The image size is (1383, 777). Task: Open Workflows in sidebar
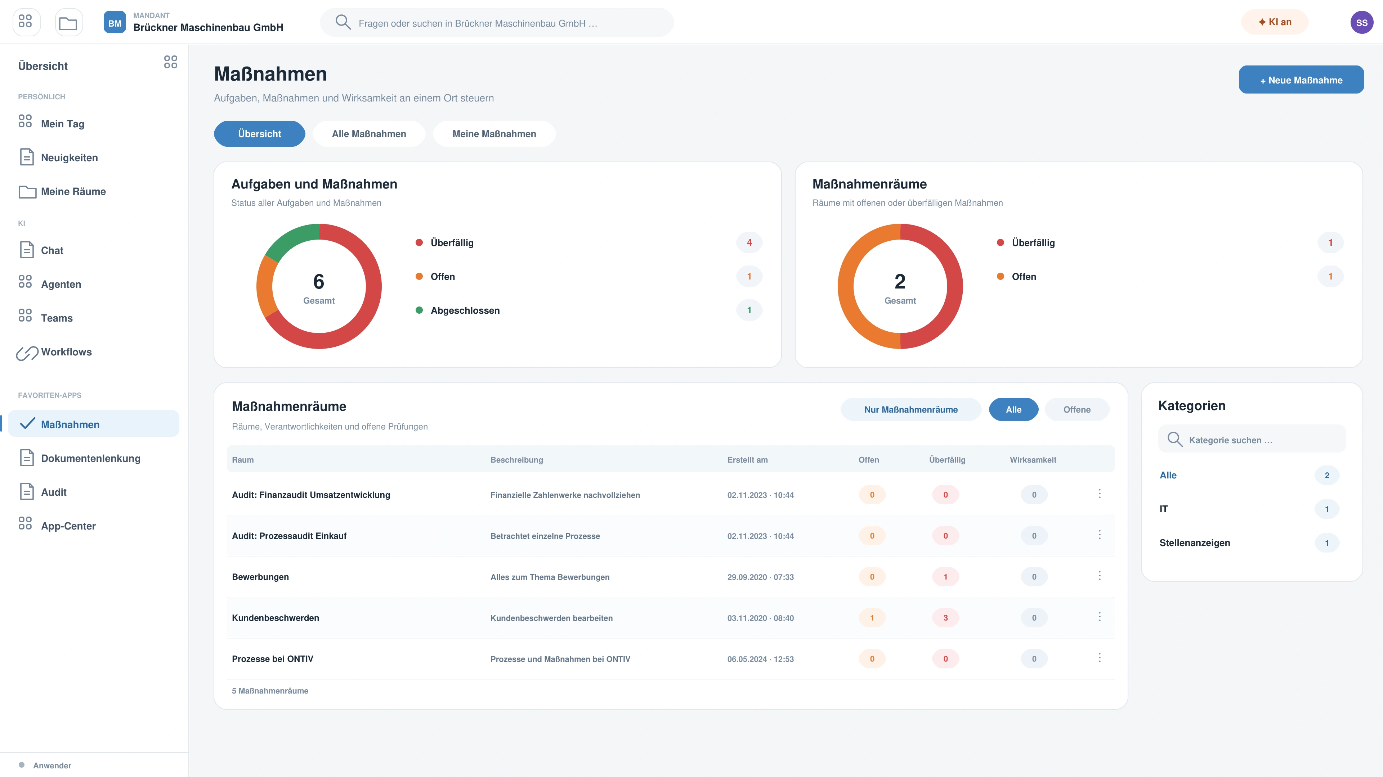coord(93,352)
